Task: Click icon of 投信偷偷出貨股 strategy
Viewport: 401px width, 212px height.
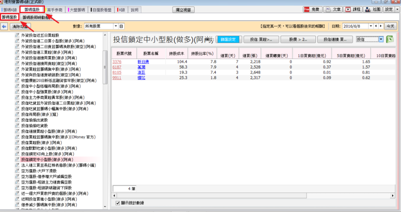Action: [17, 120]
